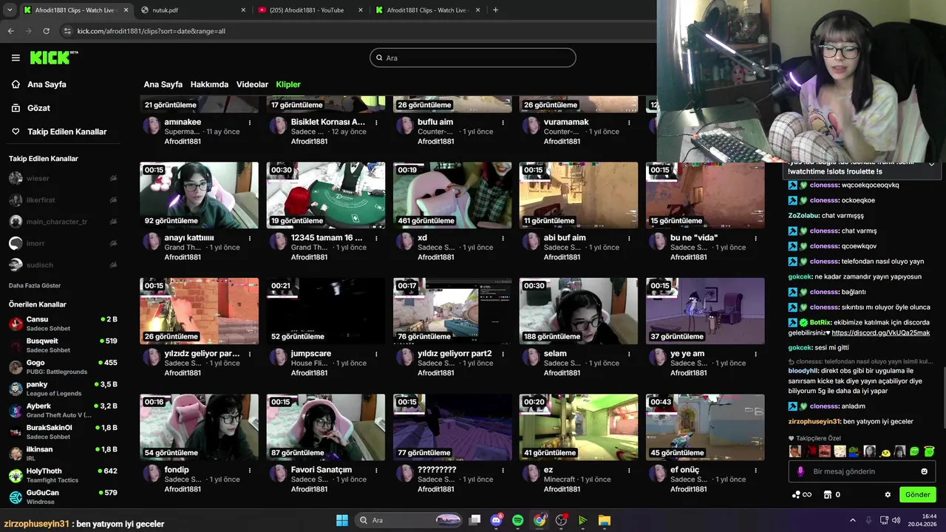Open three-dot menu of 'ez' clip
Viewport: 946px width, 532px height.
coord(629,470)
